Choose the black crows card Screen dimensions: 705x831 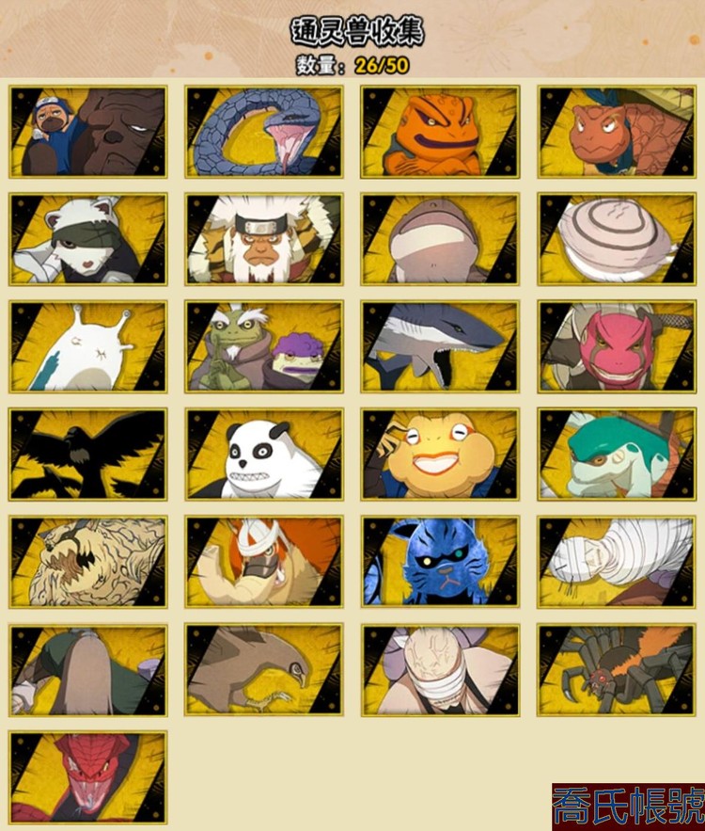point(87,455)
